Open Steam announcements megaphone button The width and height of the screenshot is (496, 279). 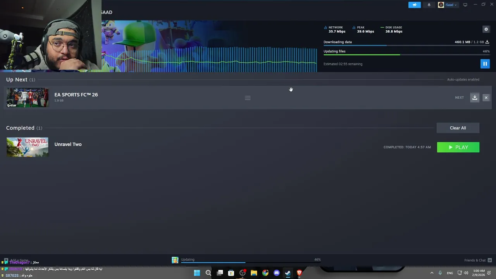(x=414, y=5)
